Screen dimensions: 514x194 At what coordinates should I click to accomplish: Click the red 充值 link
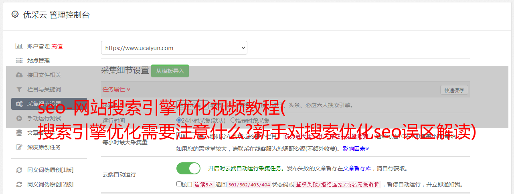(57, 46)
